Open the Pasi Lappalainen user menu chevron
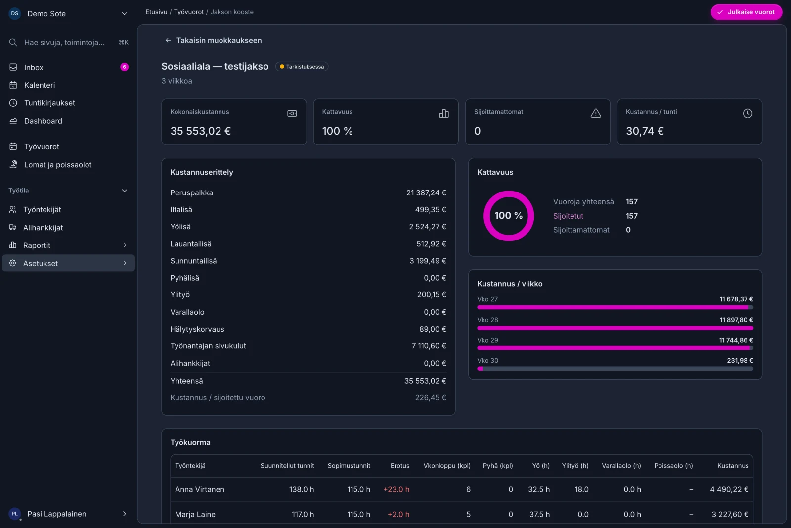Screen dimensions: 791x528 (124, 514)
